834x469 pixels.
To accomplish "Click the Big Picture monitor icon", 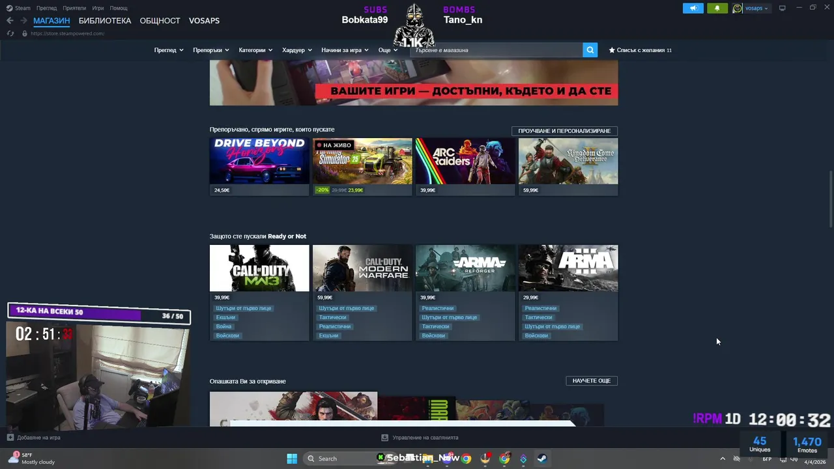I will point(783,8).
